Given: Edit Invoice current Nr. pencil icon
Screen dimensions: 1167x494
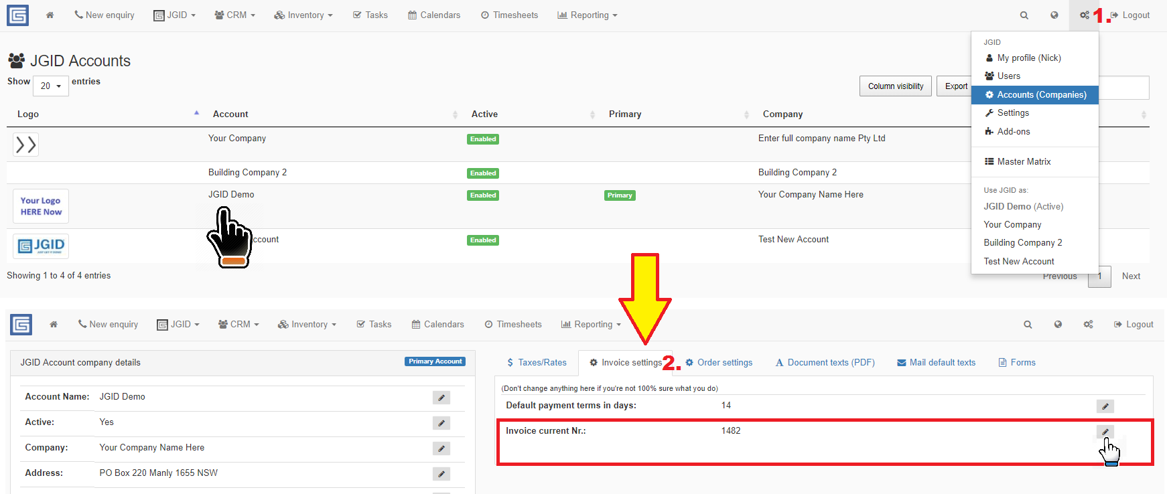Looking at the screenshot, I should pos(1105,432).
